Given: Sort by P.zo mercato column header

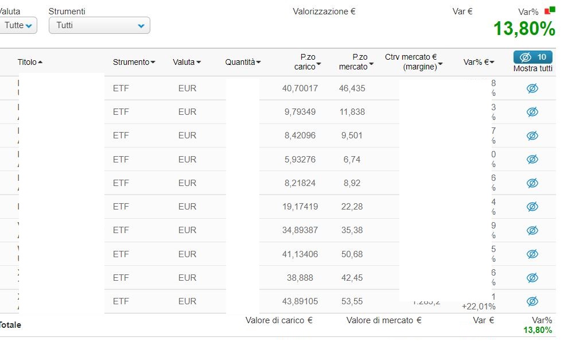Looking at the screenshot, I should (356, 62).
